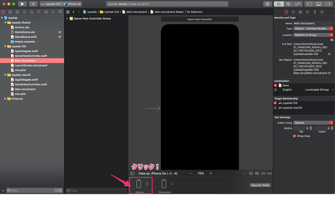Image resolution: width=335 pixels, height=199 pixels.
Task: Switch to the Connections inspector
Action: 322,12
